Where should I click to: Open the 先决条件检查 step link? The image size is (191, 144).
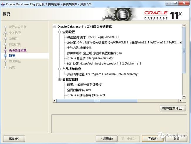pyautogui.click(x=18, y=50)
